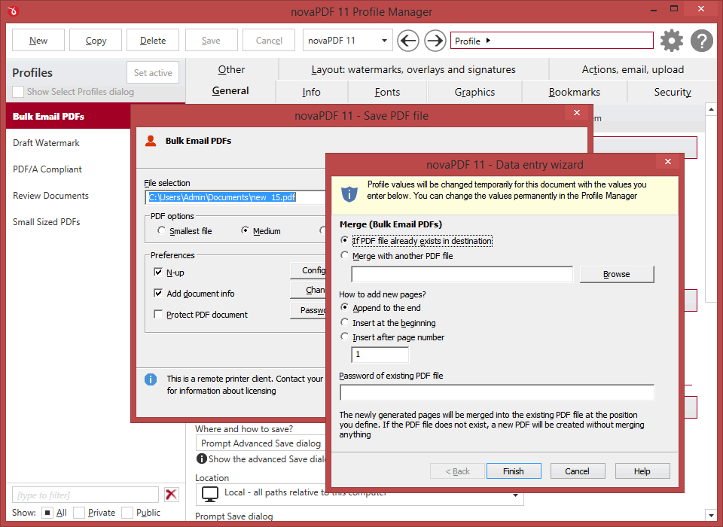723x527 pixels.
Task: Toggle the N-up checkbox
Action: [x=158, y=272]
